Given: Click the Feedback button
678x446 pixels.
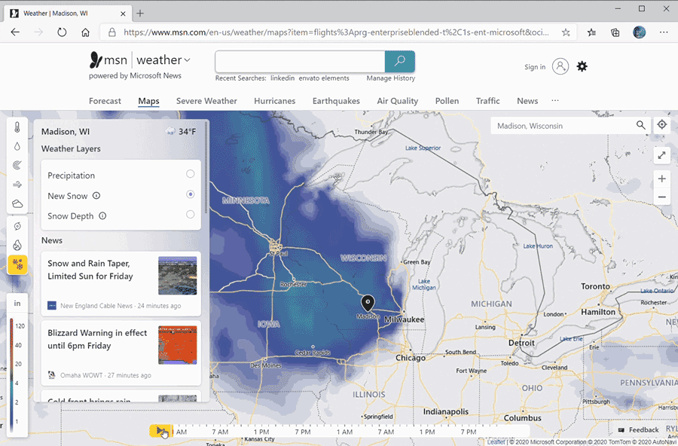Looking at the screenshot, I should 639,429.
